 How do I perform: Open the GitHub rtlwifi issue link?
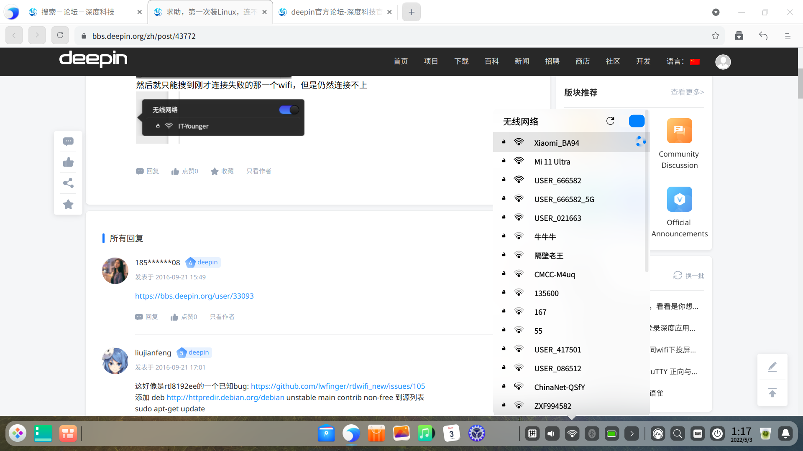coord(338,386)
